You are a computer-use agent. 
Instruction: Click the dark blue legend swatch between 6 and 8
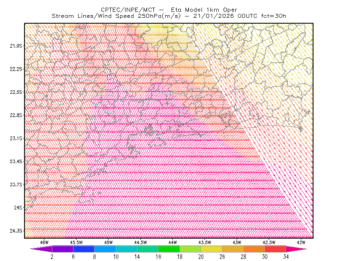[84, 249]
